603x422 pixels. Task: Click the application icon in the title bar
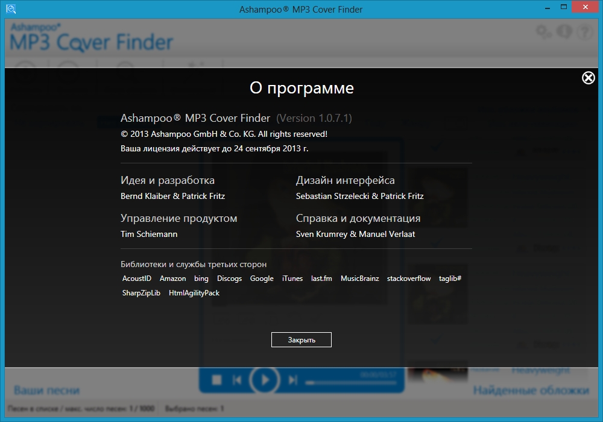pos(11,9)
